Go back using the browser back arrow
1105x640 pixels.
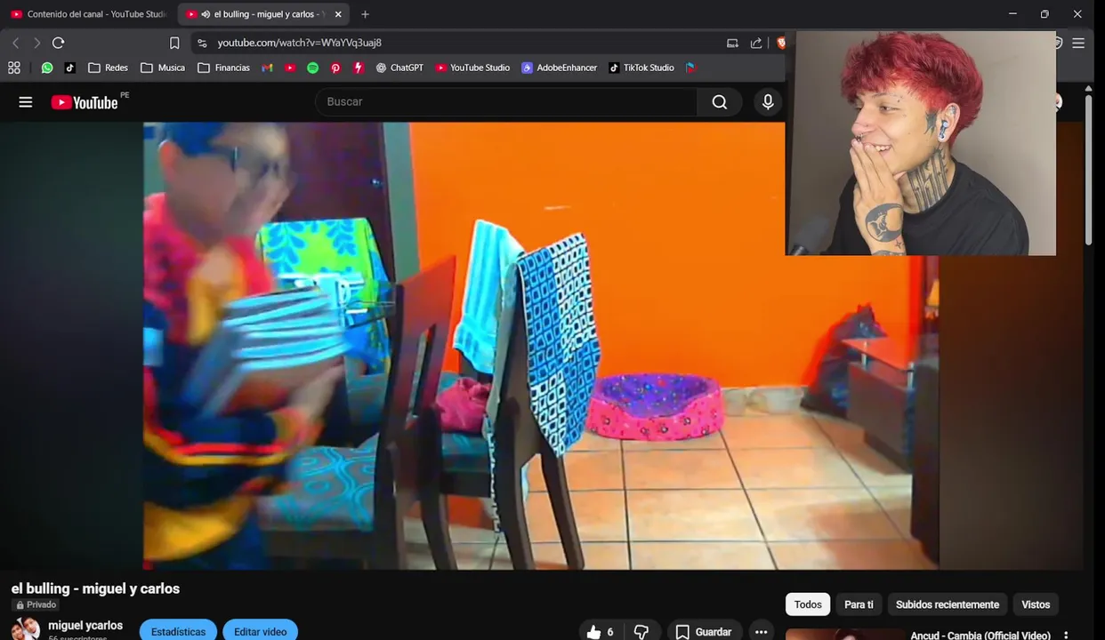15,43
